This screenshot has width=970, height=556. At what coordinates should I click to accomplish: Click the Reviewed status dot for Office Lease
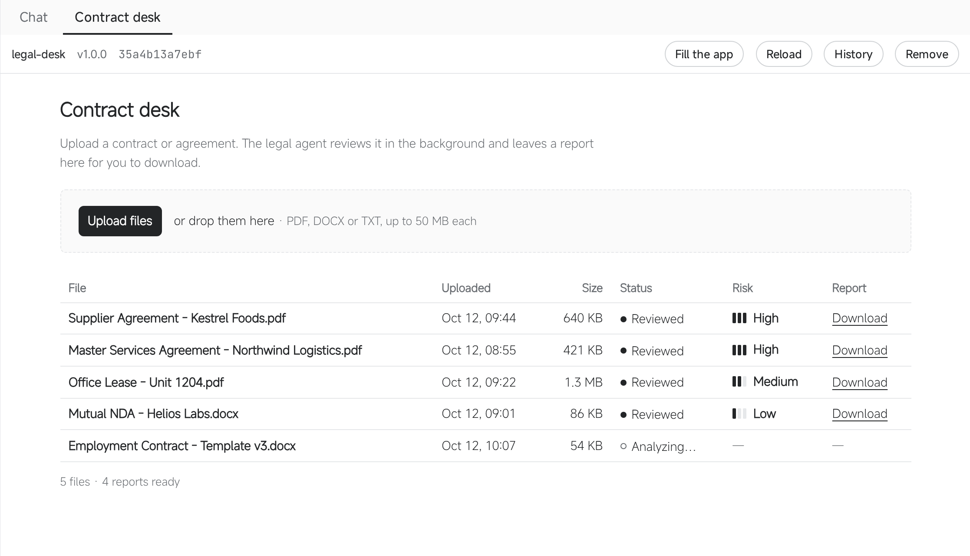point(624,383)
